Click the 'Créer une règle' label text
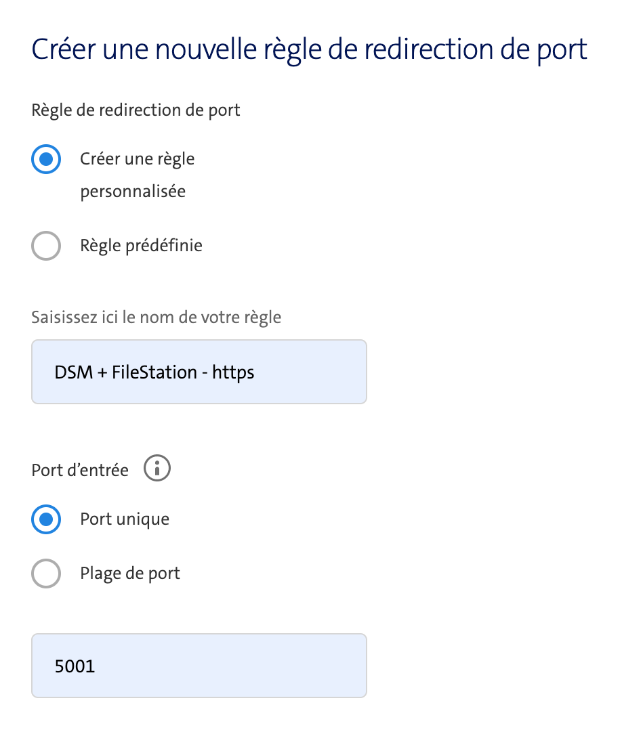Image resolution: width=622 pixels, height=734 pixels. 138,159
